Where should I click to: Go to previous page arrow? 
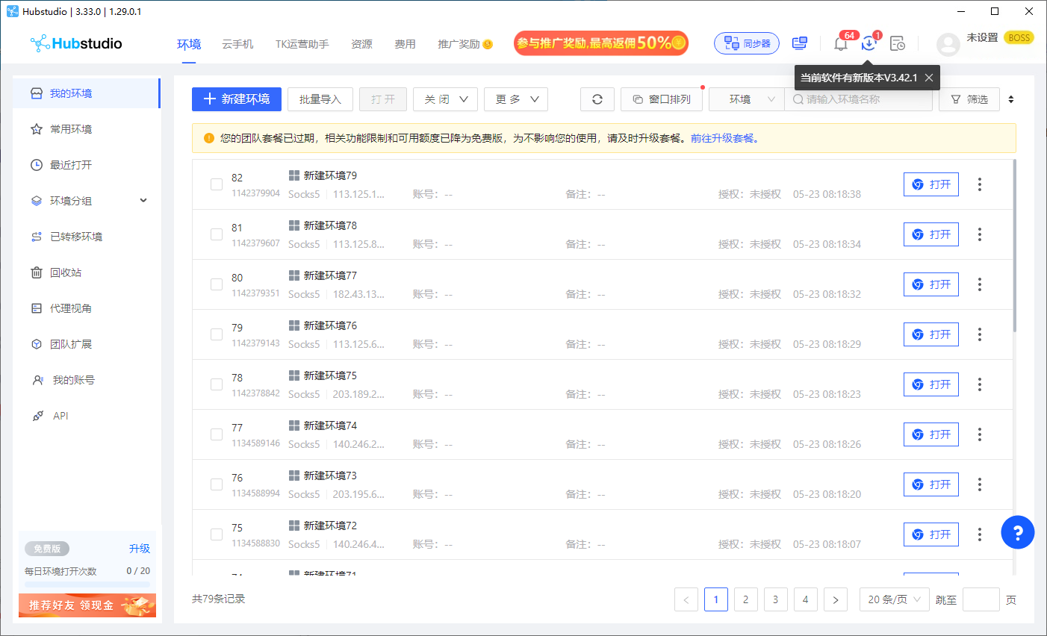click(x=686, y=599)
